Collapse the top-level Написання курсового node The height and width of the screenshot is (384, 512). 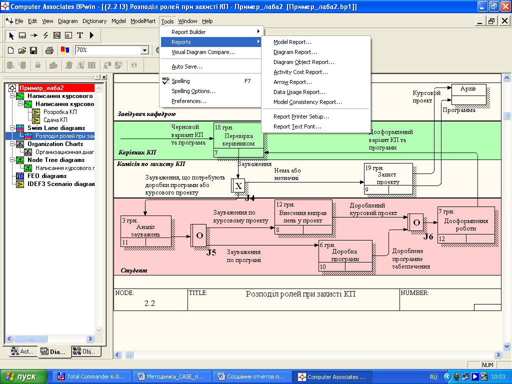[12, 96]
